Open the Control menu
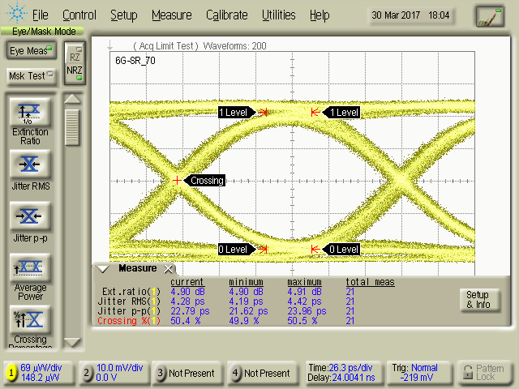 [79, 15]
